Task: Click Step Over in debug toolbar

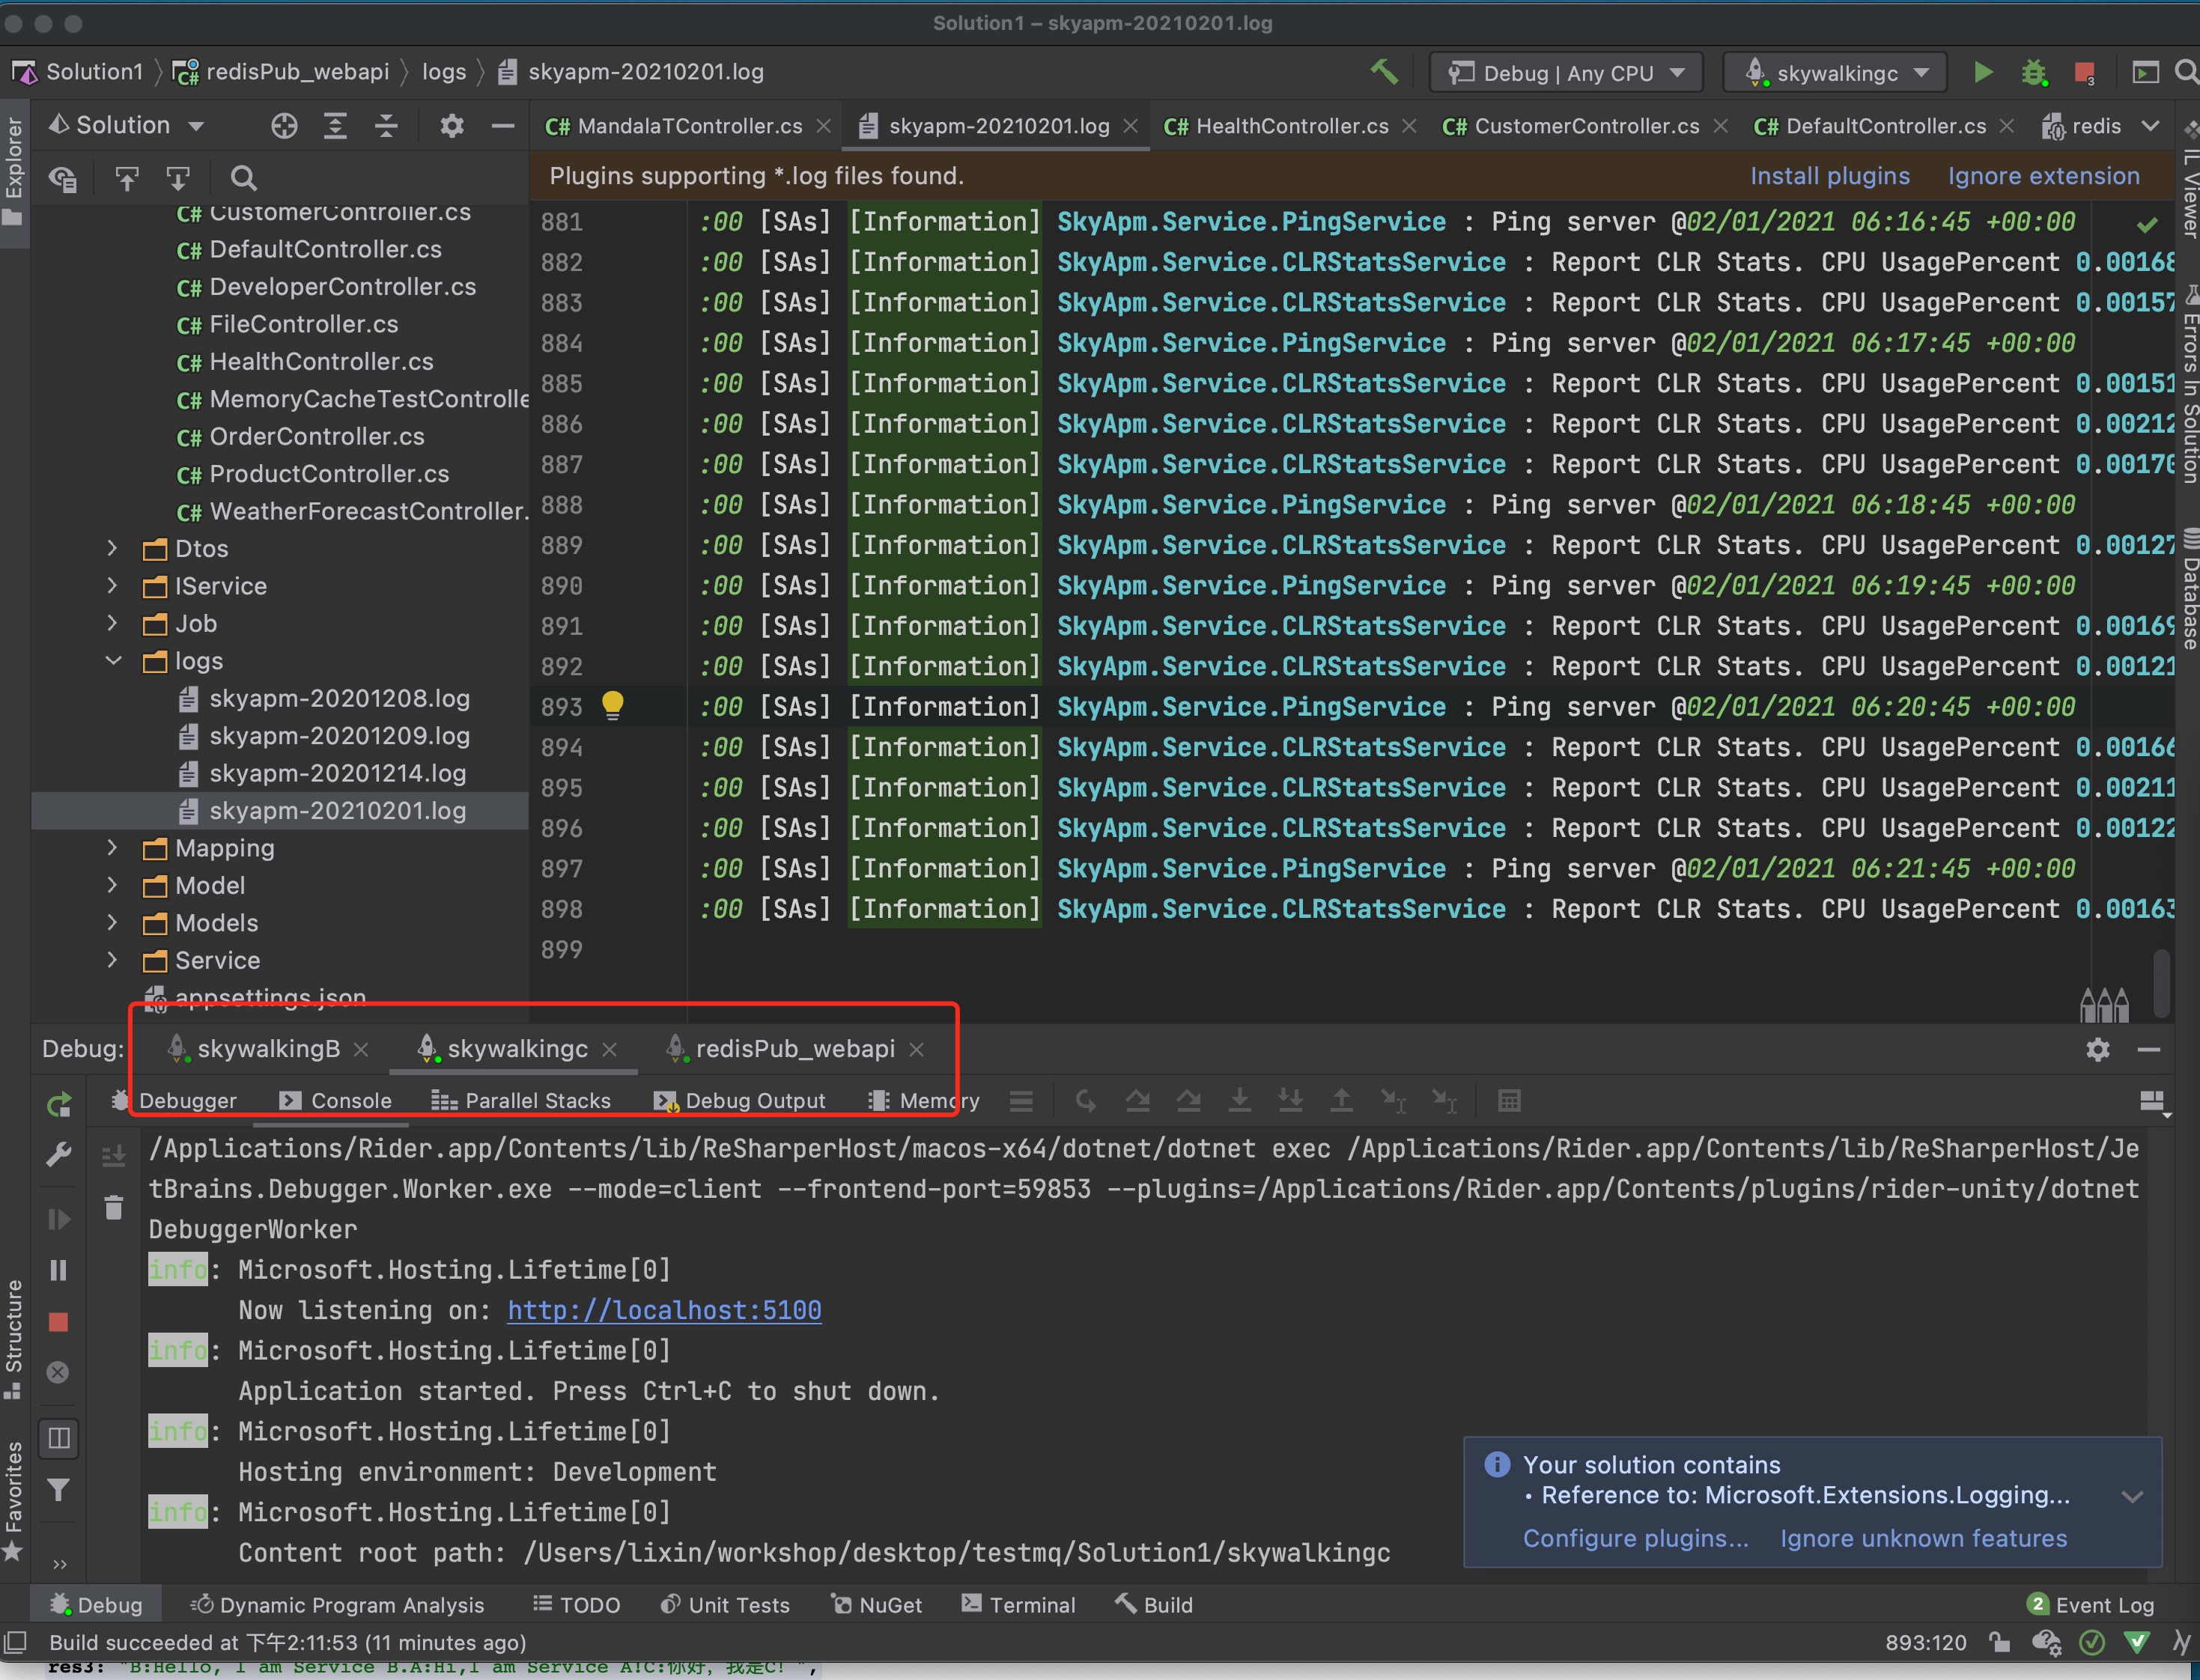Action: coord(1137,1101)
